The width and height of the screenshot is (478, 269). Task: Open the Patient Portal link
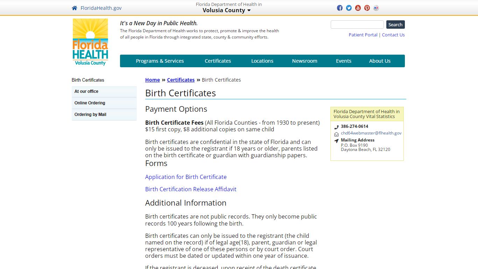(x=363, y=35)
